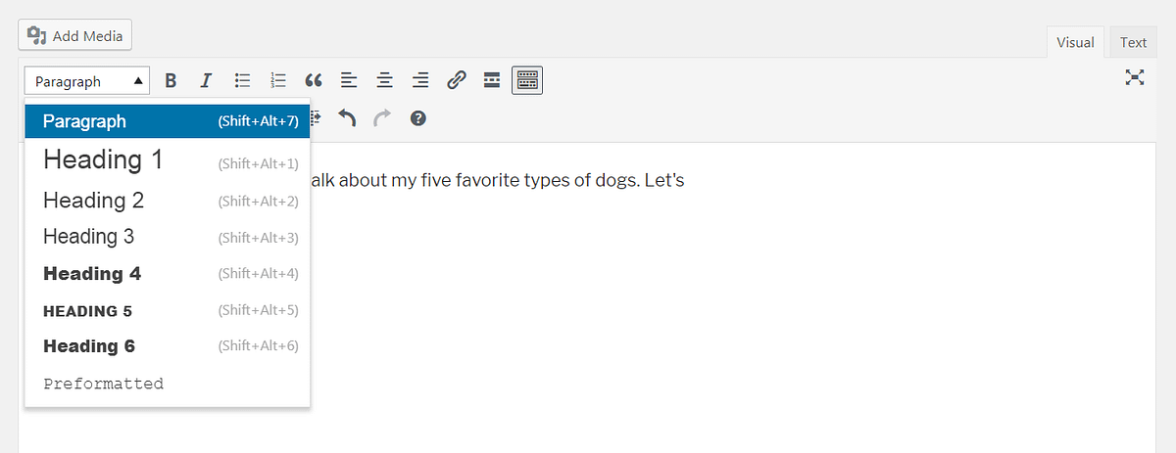1176x453 pixels.
Task: Choose Heading 3 format option
Action: click(x=89, y=237)
